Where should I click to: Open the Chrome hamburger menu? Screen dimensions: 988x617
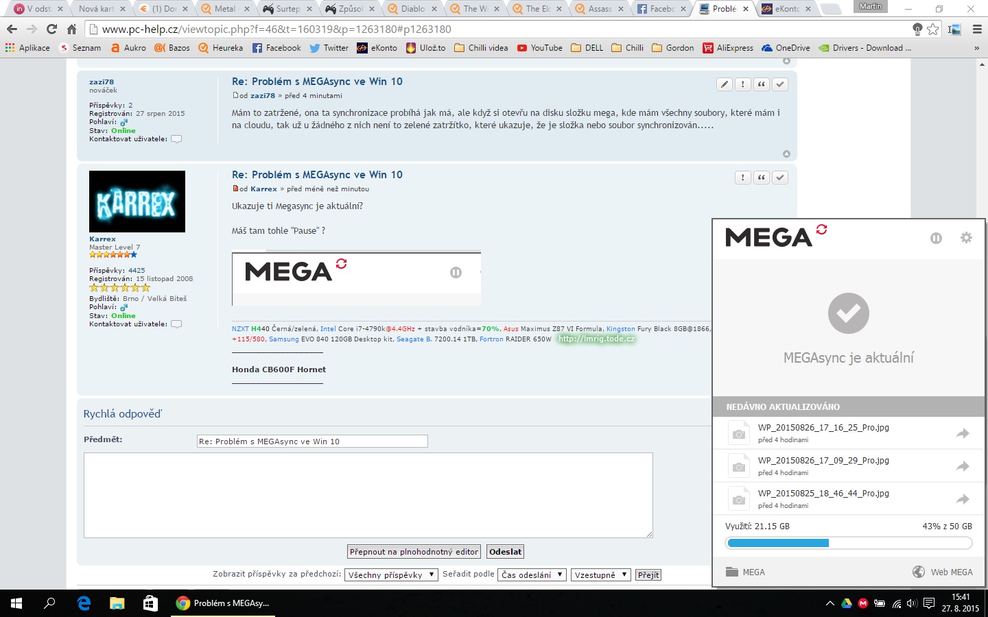977,29
